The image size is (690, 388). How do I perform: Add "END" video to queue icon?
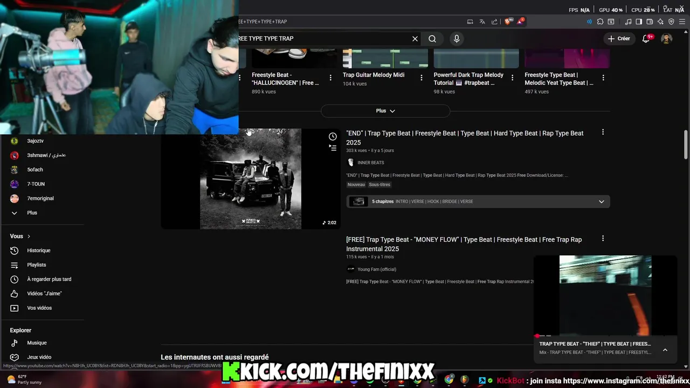click(333, 148)
